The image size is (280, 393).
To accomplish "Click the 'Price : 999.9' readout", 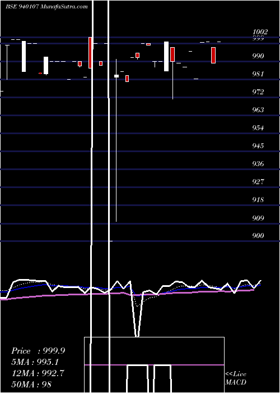I will pyautogui.click(x=38, y=351).
